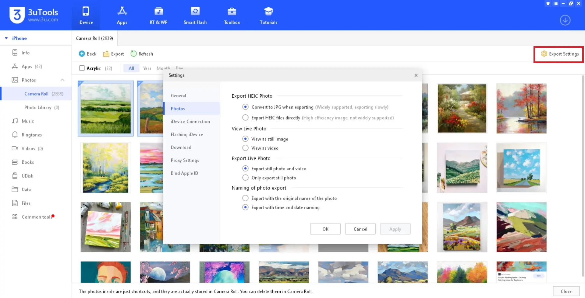585x298 pixels.
Task: Select autumn lake with red trees thumbnail
Action: click(521, 109)
